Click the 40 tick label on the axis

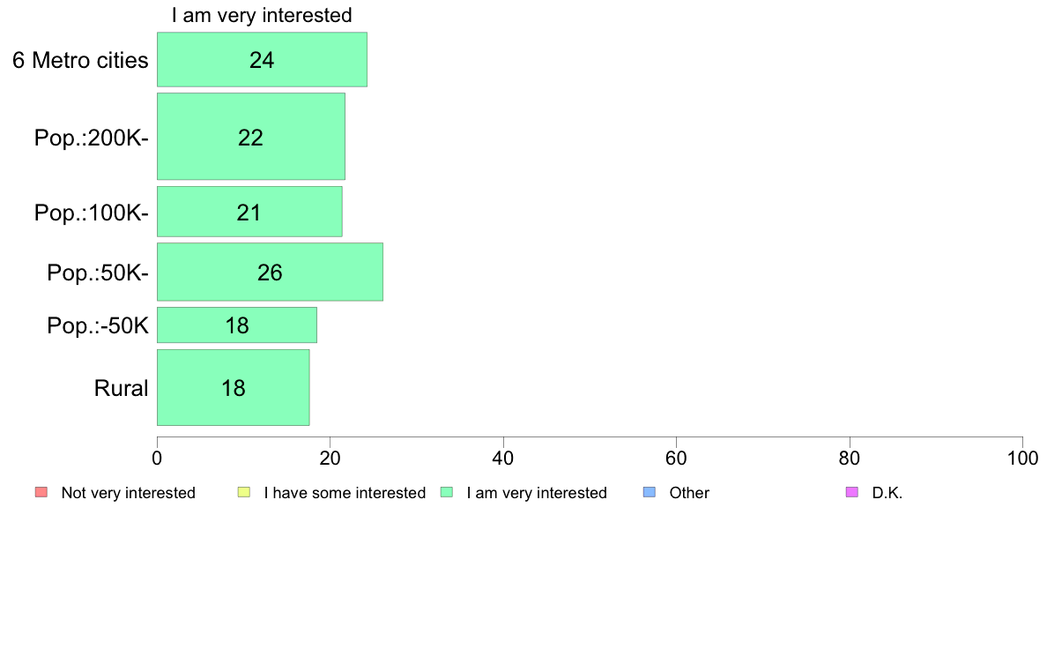503,458
